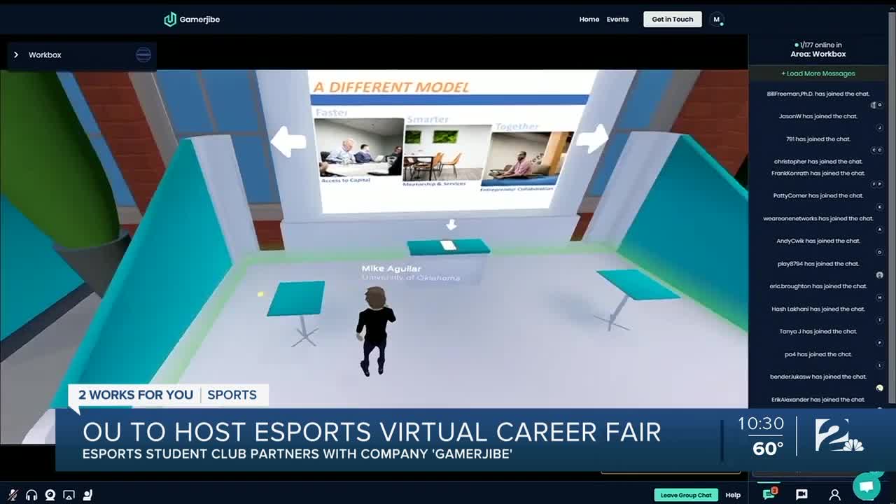The image size is (896, 504).
Task: Toggle the muted microphone
Action: (13, 495)
